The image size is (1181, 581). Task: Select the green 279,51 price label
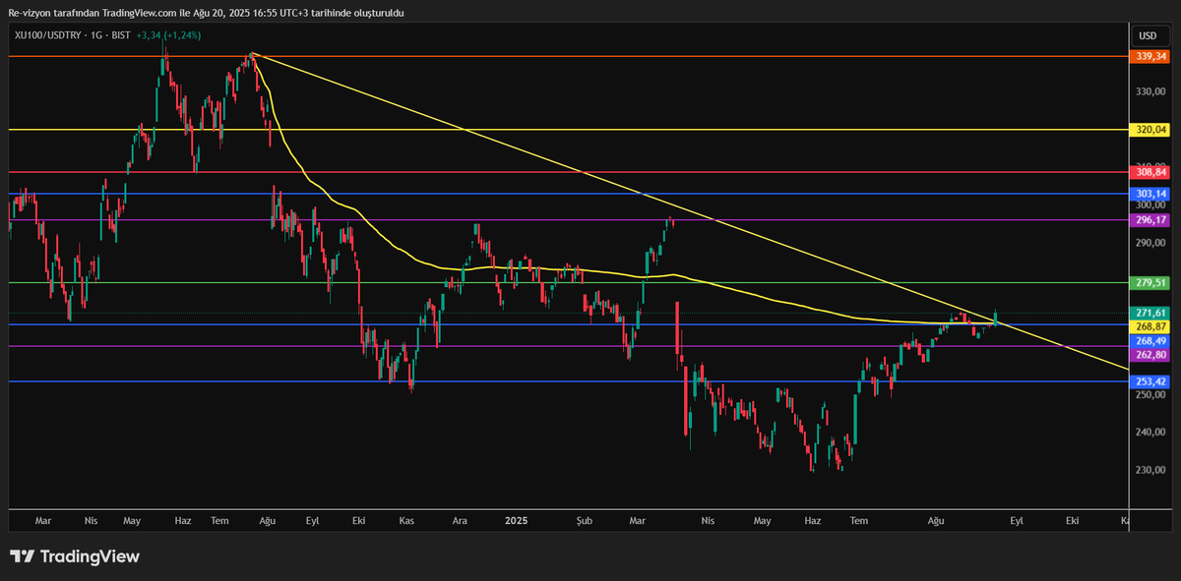coord(1151,283)
